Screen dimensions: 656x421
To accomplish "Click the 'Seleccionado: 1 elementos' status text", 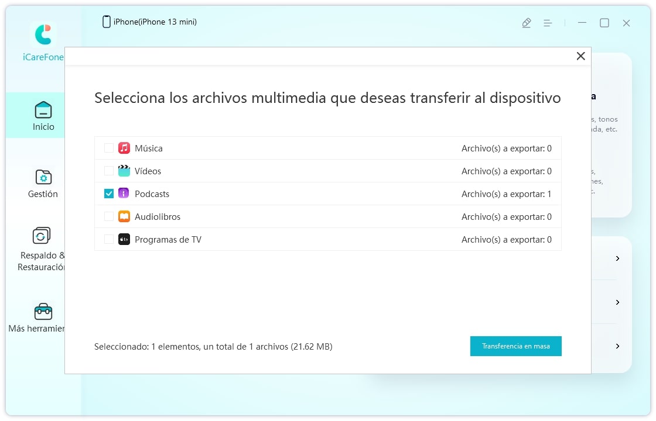I will pyautogui.click(x=213, y=347).
